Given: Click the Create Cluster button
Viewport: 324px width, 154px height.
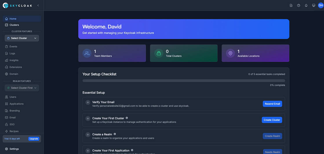Looking at the screenshot, I should pyautogui.click(x=272, y=120).
